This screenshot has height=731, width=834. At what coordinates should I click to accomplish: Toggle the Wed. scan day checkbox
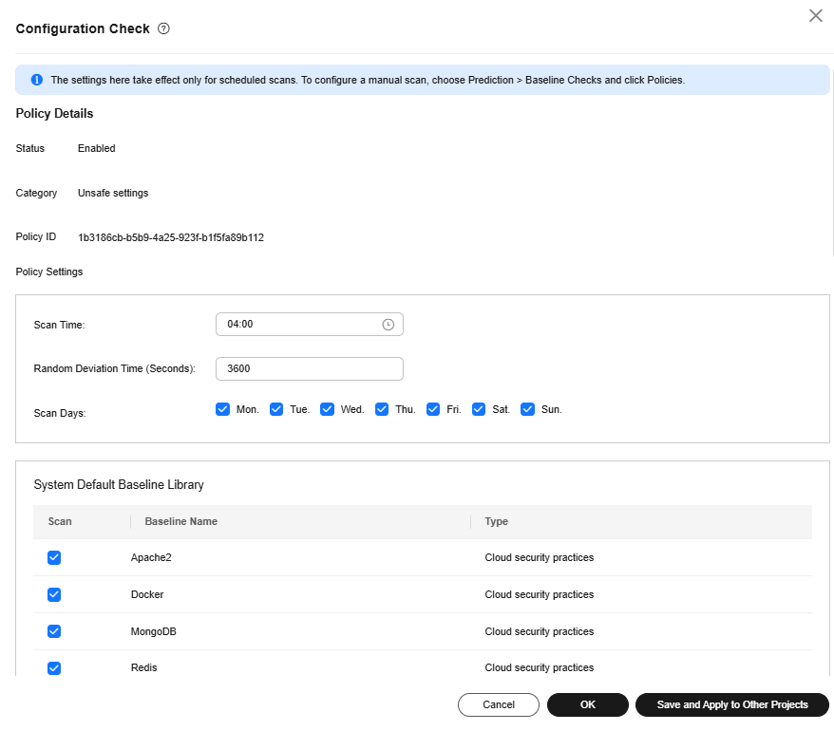coord(327,409)
